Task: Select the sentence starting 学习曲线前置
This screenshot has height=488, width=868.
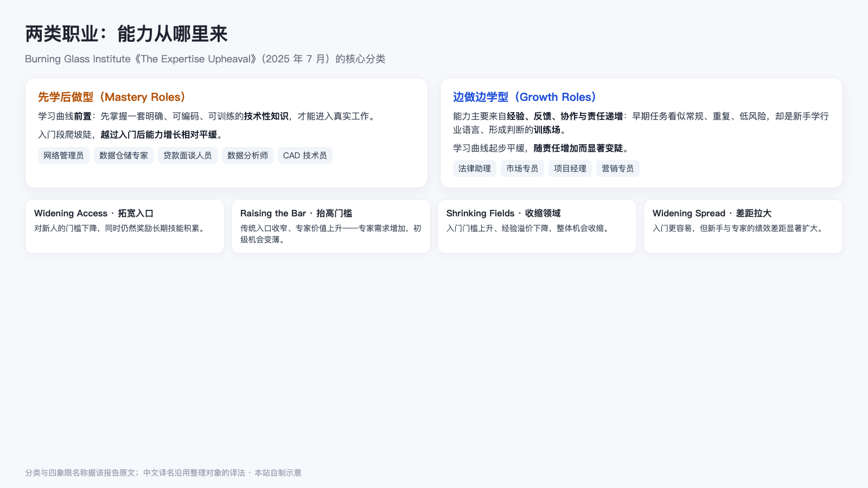Action: coord(208,116)
